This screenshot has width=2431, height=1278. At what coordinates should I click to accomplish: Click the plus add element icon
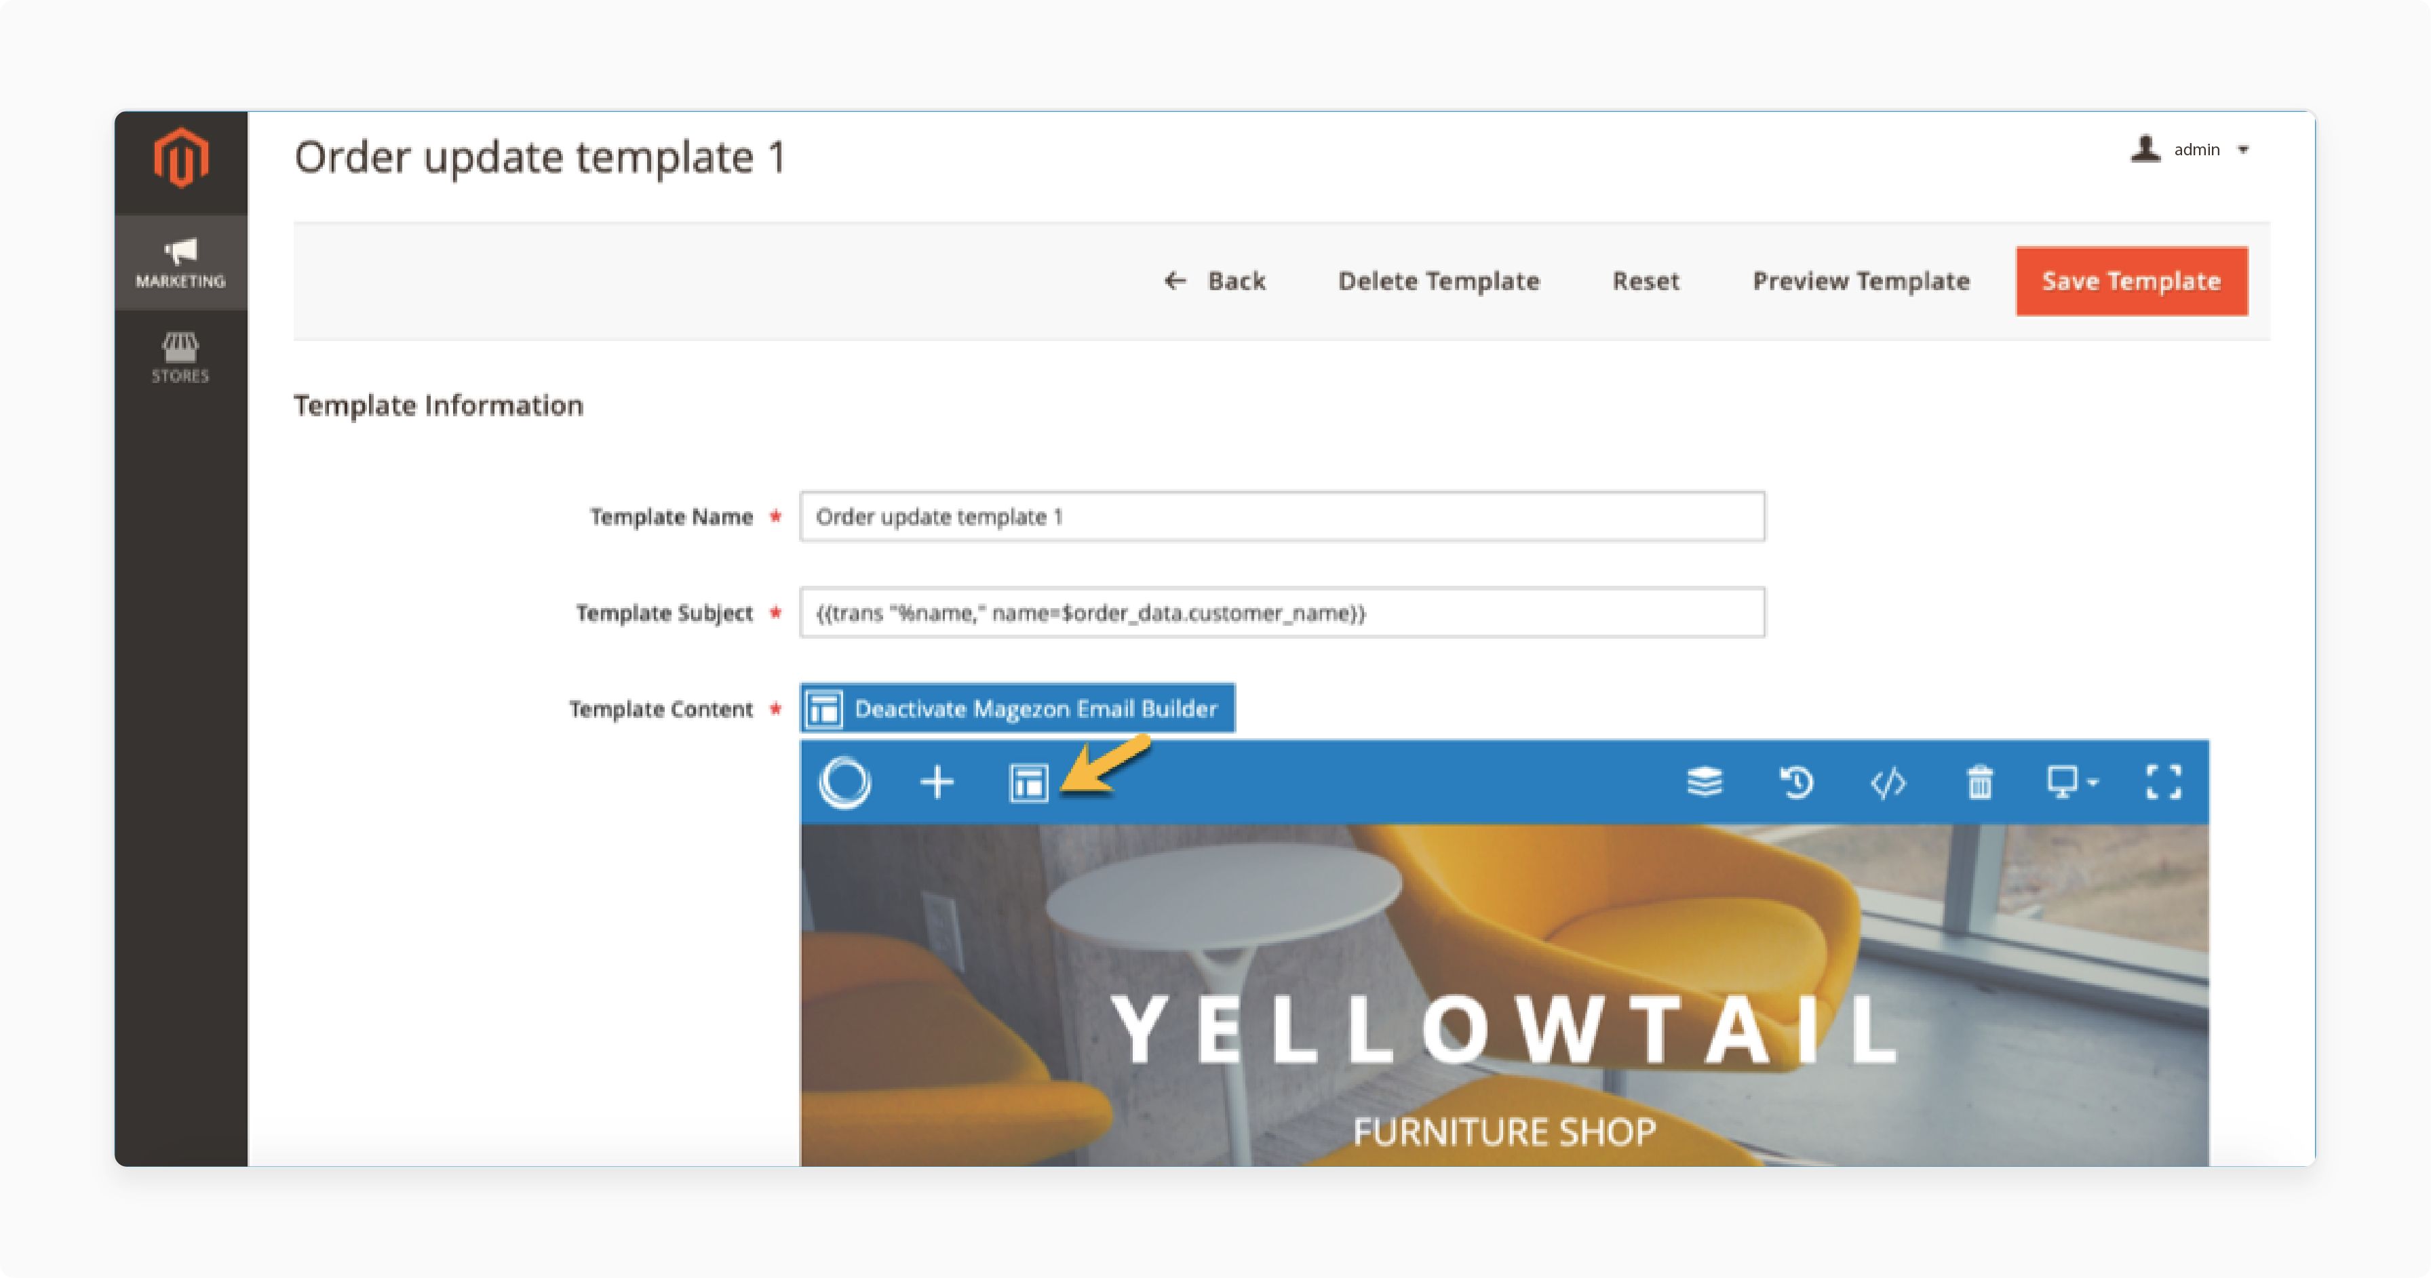pyautogui.click(x=936, y=783)
